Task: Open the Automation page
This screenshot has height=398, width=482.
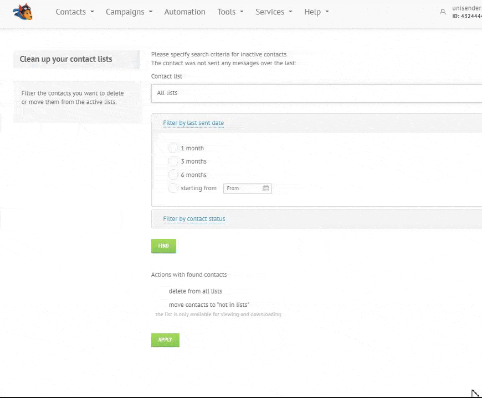Action: (x=184, y=12)
